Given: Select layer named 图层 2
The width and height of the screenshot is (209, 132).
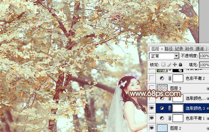Looking at the screenshot, I should [x=176, y=128].
